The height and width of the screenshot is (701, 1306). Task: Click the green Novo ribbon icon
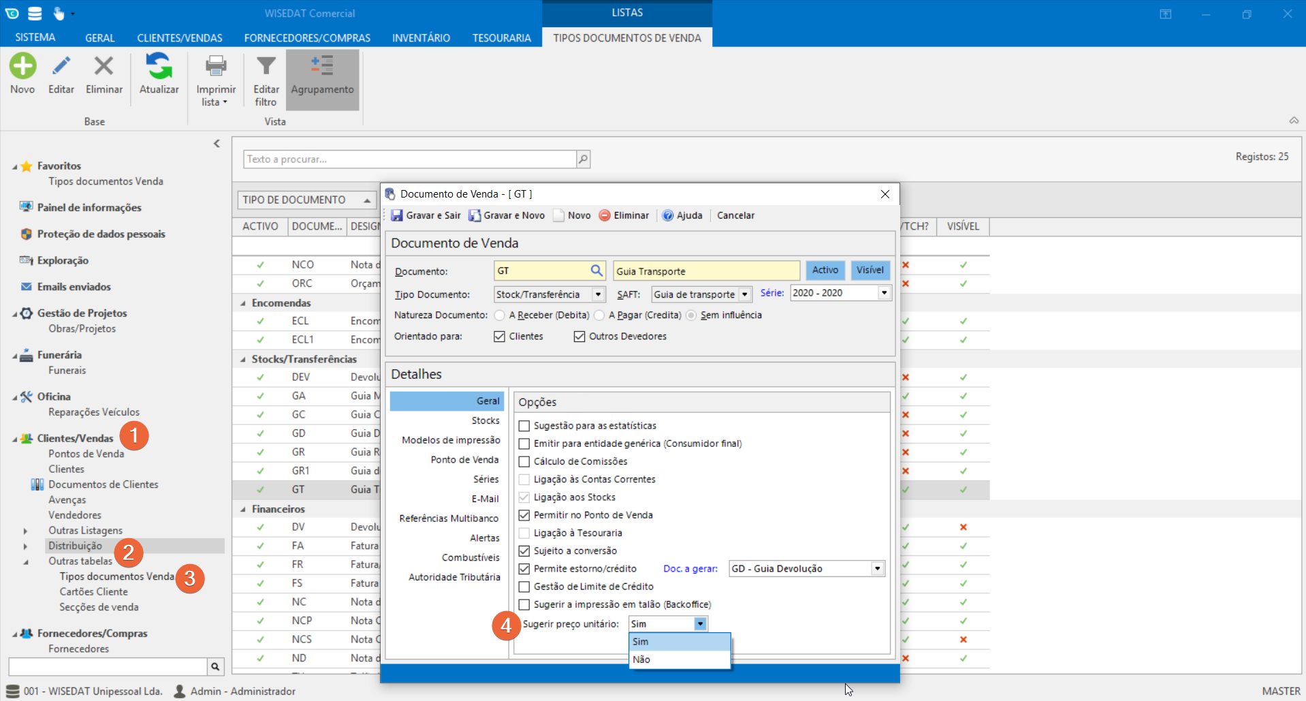(x=22, y=67)
